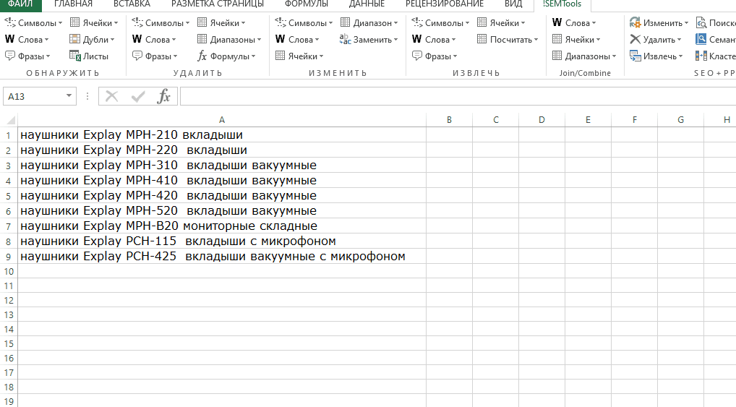This screenshot has width=736, height=407.
Task: Switch to the РЕЦЕНЗИРОВАНИЕ tab
Action: coord(445,4)
